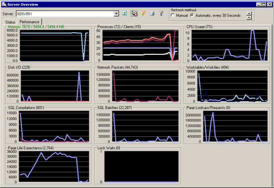This screenshot has height=188, width=274.
Task: Decrease refresh interval with down arrow
Action: [x=249, y=17]
